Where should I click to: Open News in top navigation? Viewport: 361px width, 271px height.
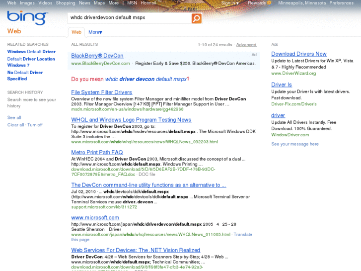click(x=84, y=3)
